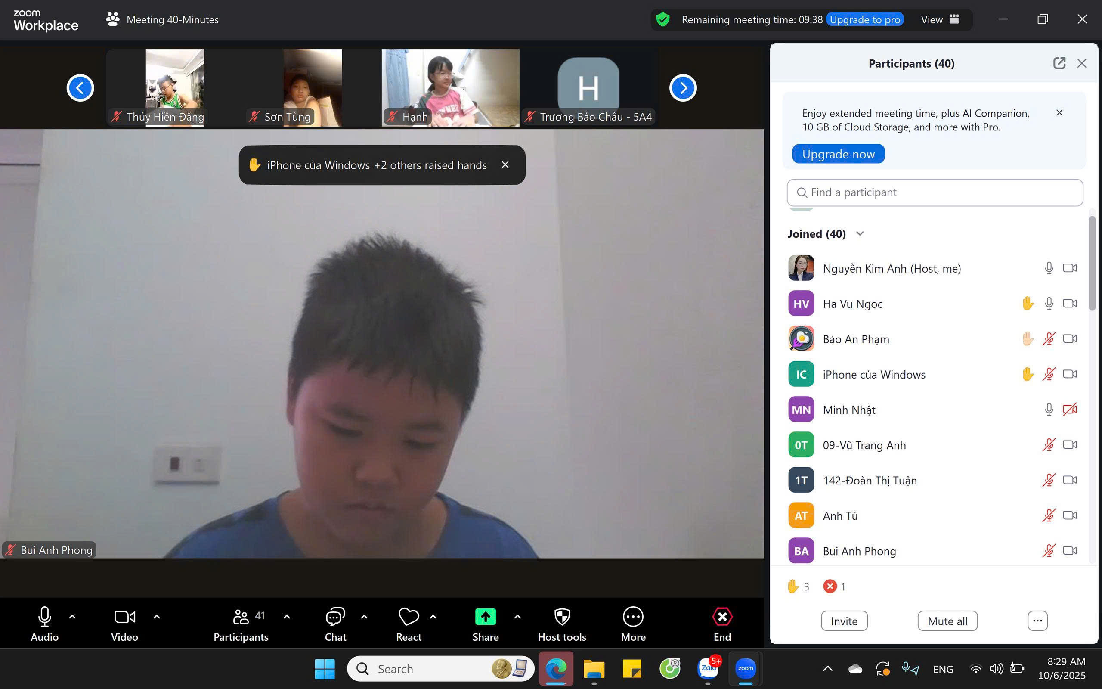This screenshot has height=689, width=1102.
Task: Click the green Share screen icon
Action: pyautogui.click(x=485, y=617)
